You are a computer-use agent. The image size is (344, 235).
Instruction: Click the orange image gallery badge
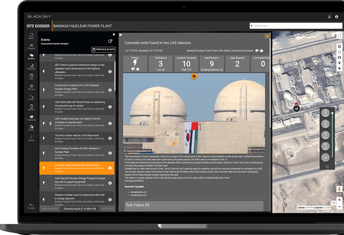point(194,76)
